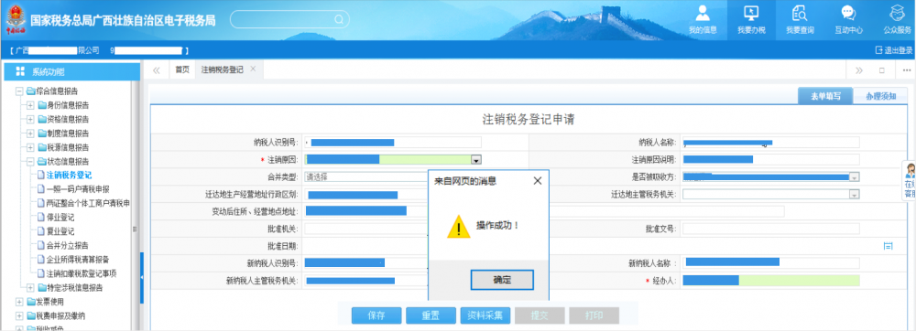Open the 迁达地主管税务机关 dropdown
The height and width of the screenshot is (331, 916).
pyautogui.click(x=854, y=194)
